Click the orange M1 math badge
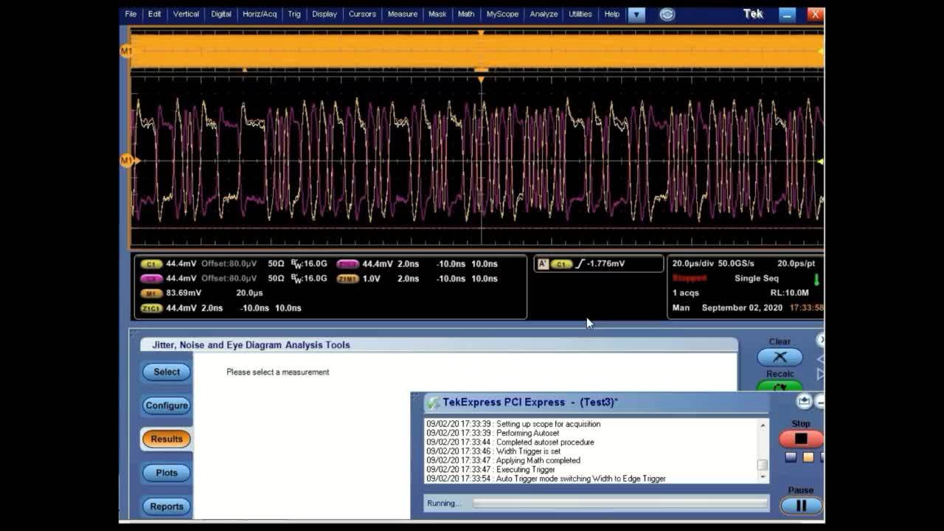This screenshot has height=531, width=944. (151, 294)
